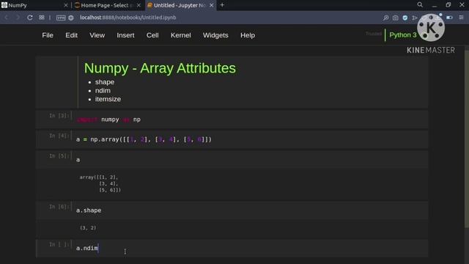Click the page vertical scrollbar
The height and width of the screenshot is (264, 469).
(467, 138)
